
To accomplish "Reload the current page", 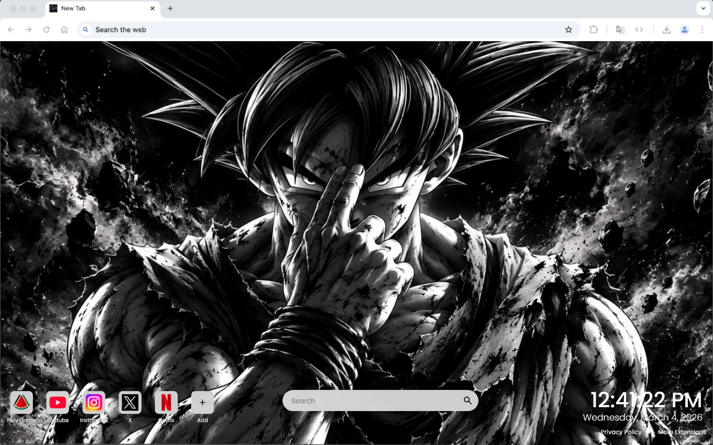I will click(x=47, y=29).
